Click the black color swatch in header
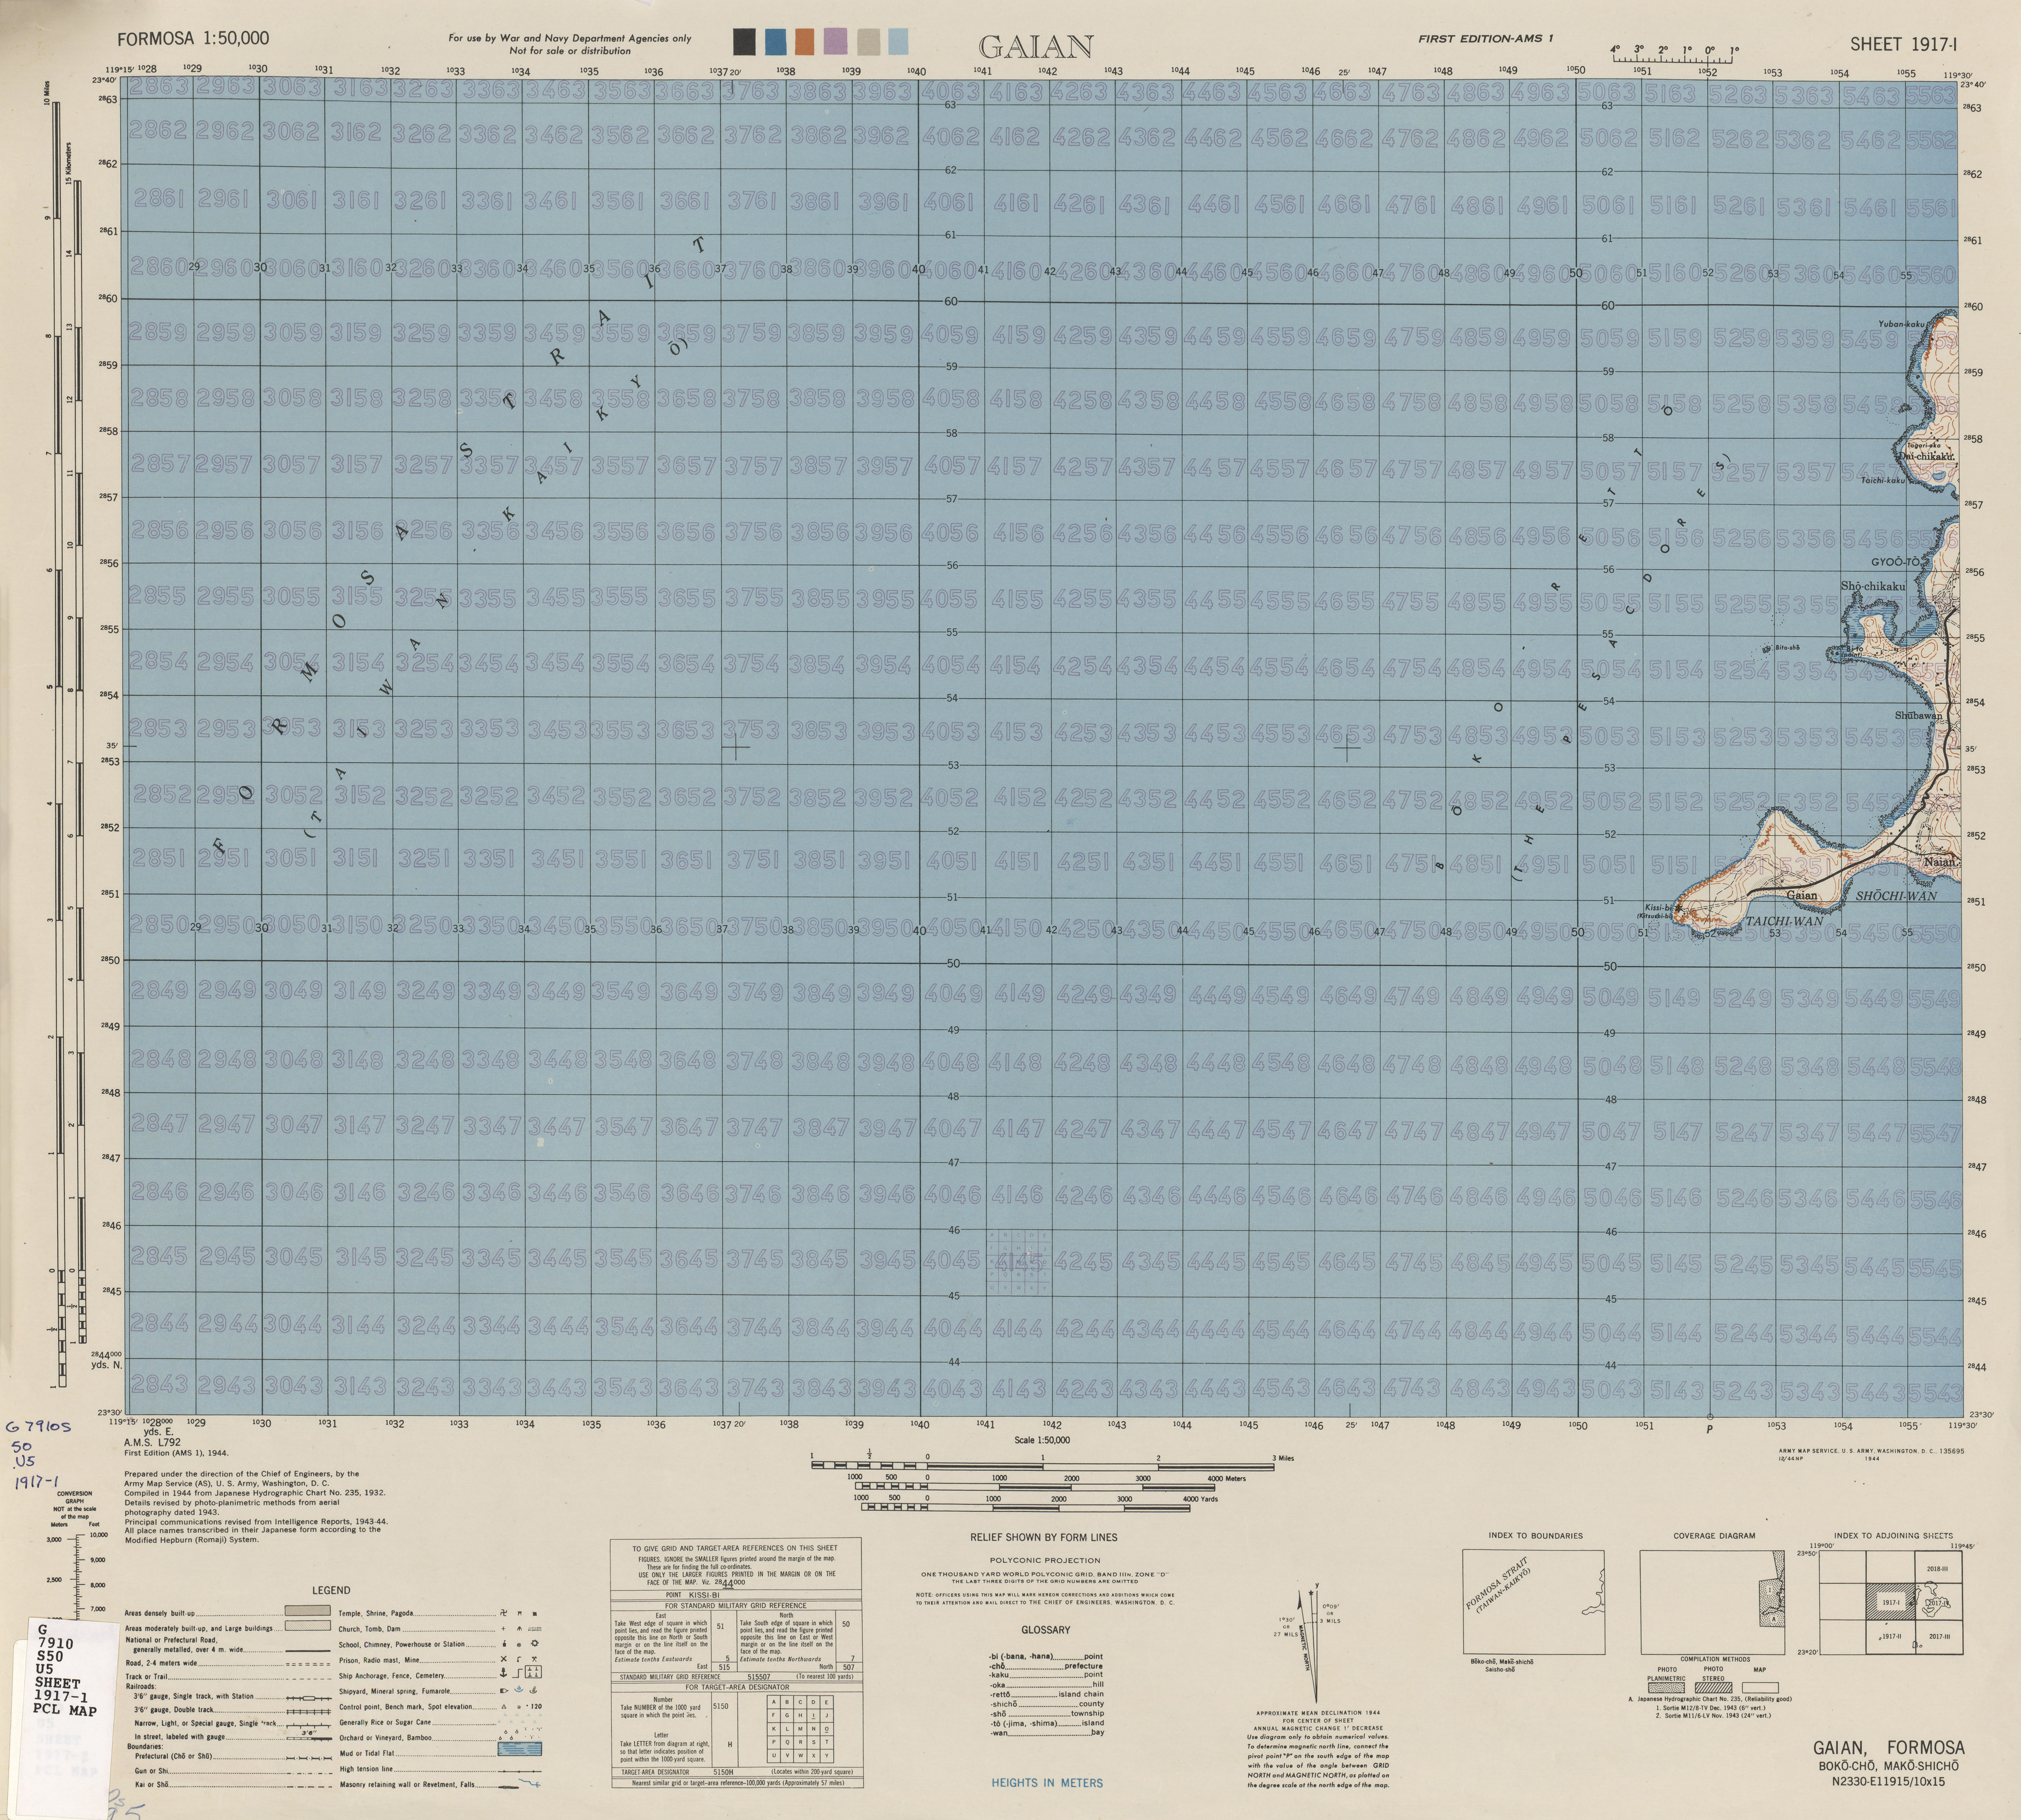Image resolution: width=2021 pixels, height=1820 pixels. (744, 41)
